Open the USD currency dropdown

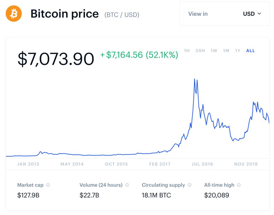(252, 14)
